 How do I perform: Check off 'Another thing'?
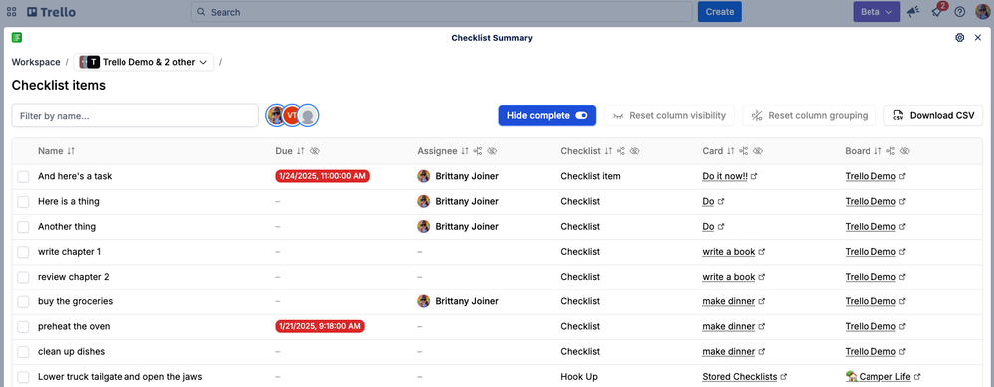pyautogui.click(x=23, y=227)
